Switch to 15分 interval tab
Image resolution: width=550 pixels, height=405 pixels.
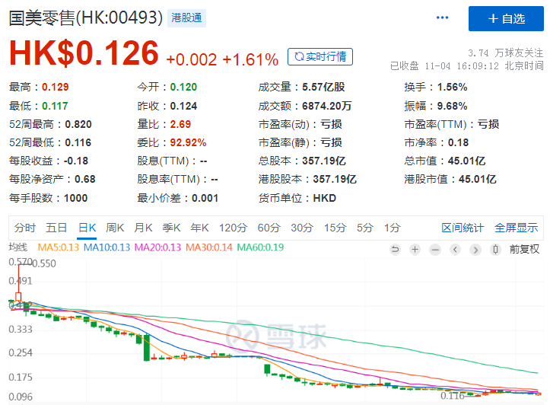335,228
